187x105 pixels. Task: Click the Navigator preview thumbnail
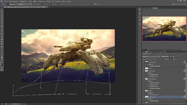(x=164, y=29)
